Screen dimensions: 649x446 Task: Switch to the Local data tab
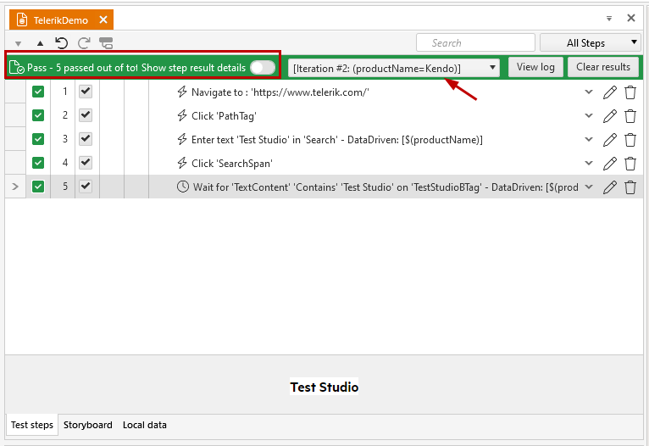pos(144,425)
